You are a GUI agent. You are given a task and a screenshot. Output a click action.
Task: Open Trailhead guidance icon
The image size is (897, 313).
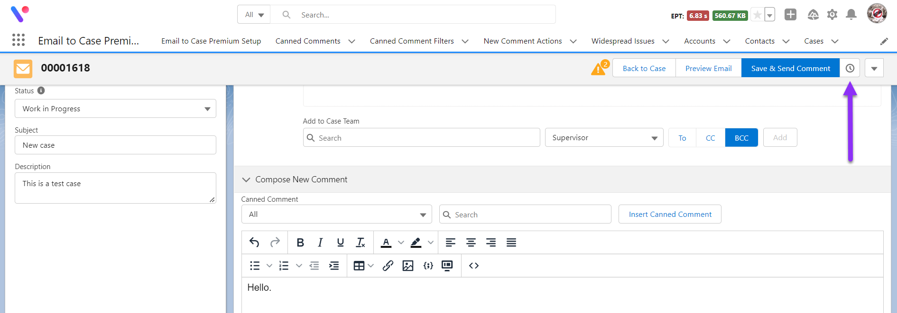[x=813, y=15]
